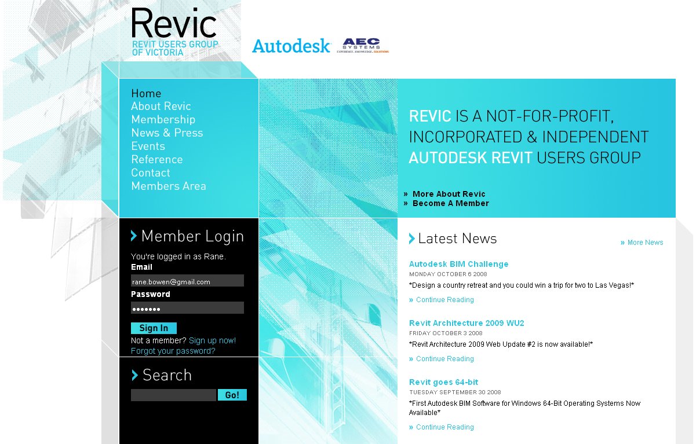Screen dimensions: 696x444
Task: Click the Latest News heading arrow
Action: [x=412, y=238]
